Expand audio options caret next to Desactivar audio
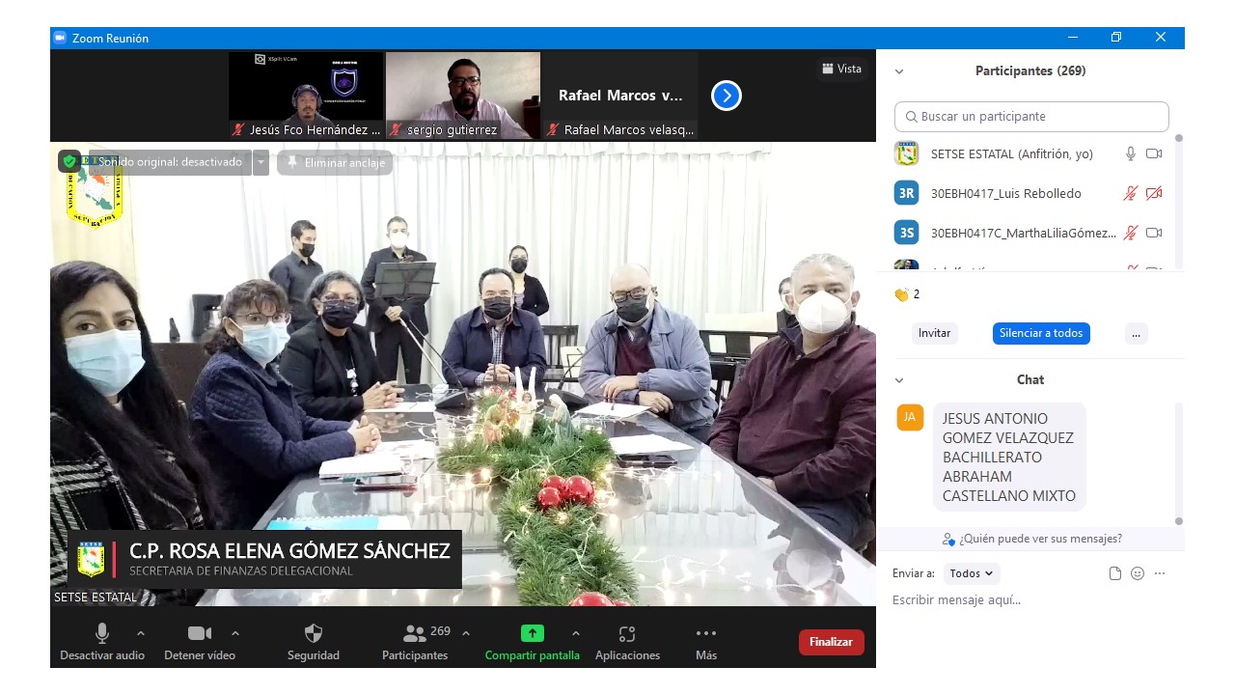1235x695 pixels. [x=141, y=633]
